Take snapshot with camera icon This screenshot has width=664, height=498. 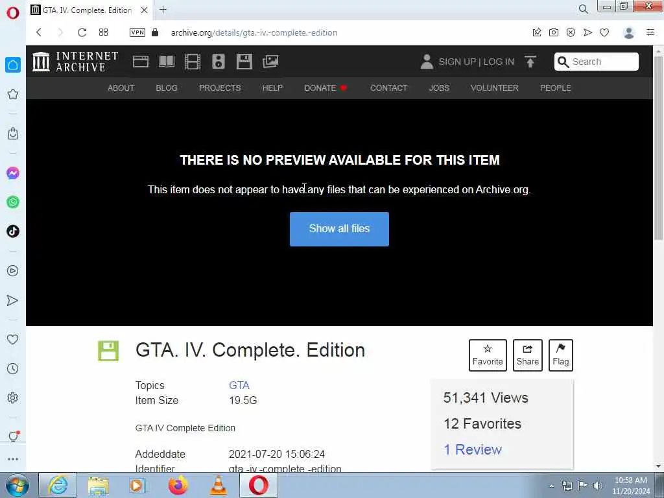pyautogui.click(x=554, y=32)
